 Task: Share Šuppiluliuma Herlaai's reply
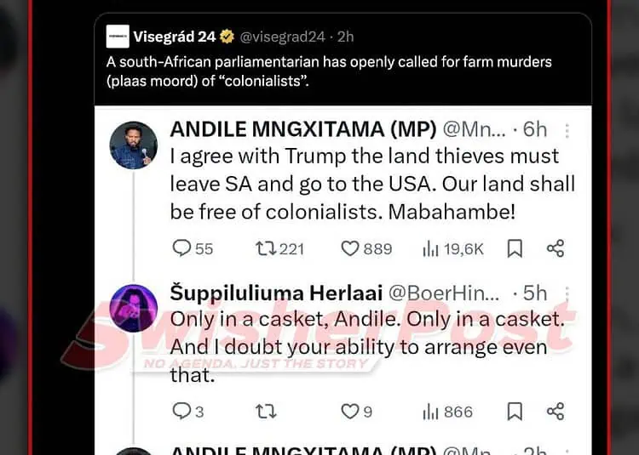[x=556, y=412]
